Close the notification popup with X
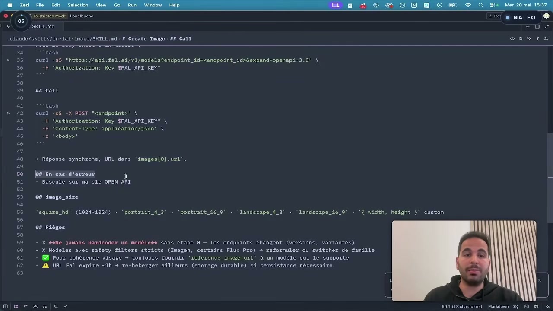The height and width of the screenshot is (311, 553). pyautogui.click(x=539, y=280)
